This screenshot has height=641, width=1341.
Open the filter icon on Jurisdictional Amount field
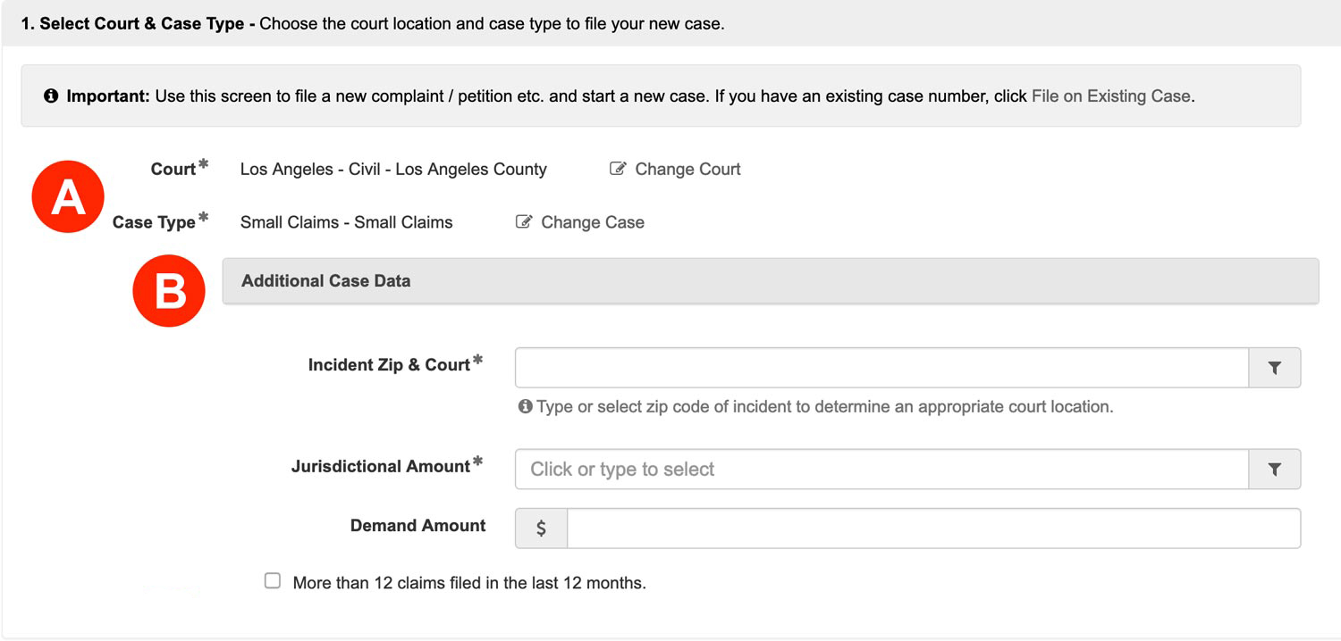(1275, 469)
